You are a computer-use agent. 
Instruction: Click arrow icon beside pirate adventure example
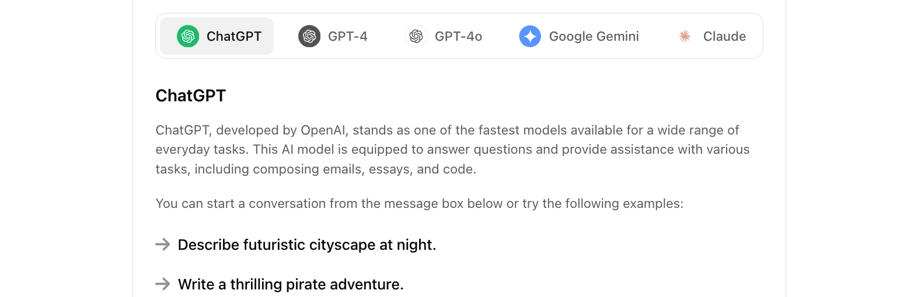(163, 284)
